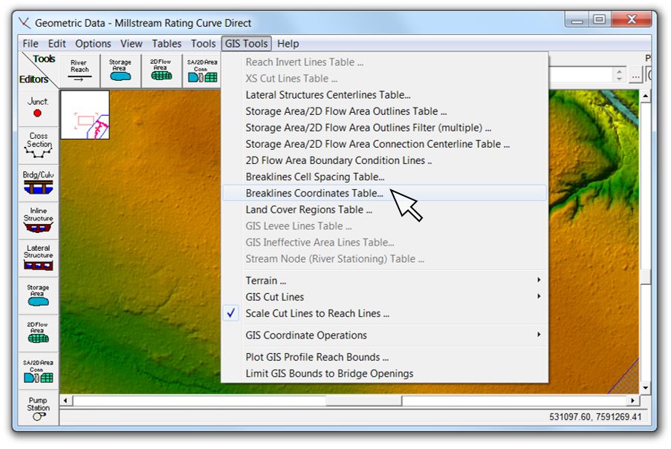Select the SA/2D Area Conn tool in top toolbar
The height and width of the screenshot is (449, 671).
pyautogui.click(x=202, y=71)
